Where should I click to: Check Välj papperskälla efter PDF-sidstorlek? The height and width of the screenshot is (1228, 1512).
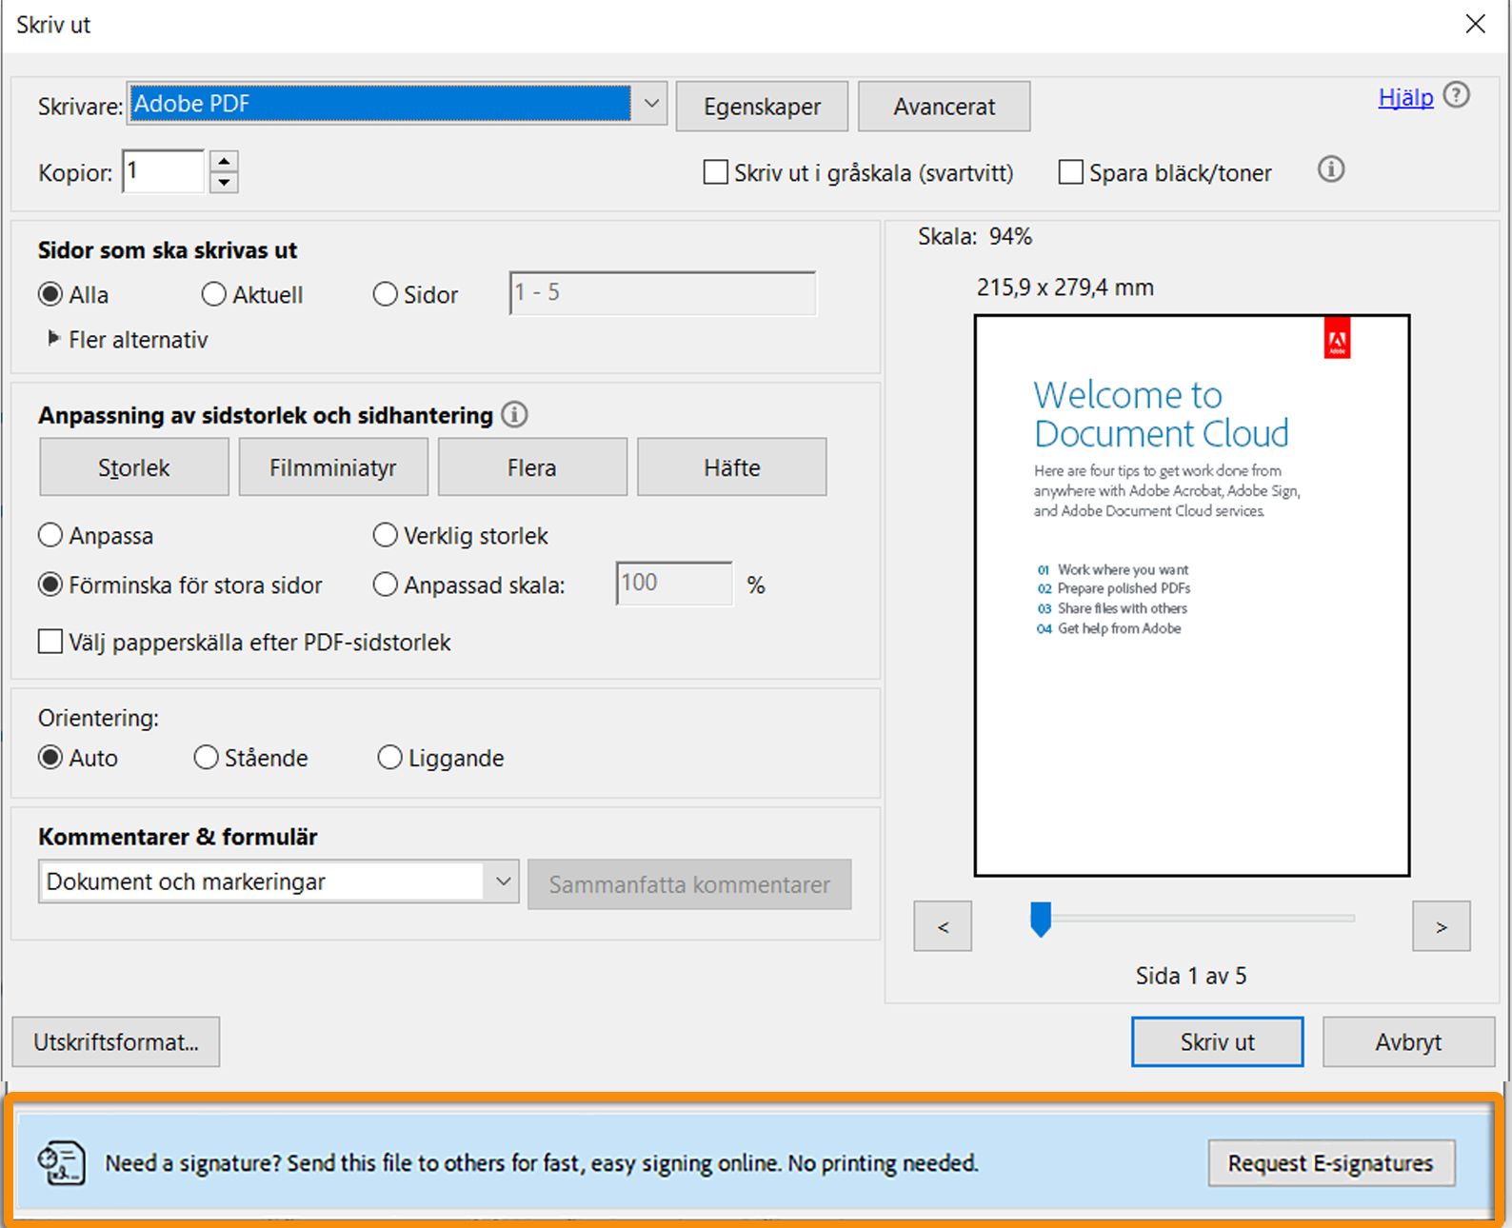tap(50, 642)
